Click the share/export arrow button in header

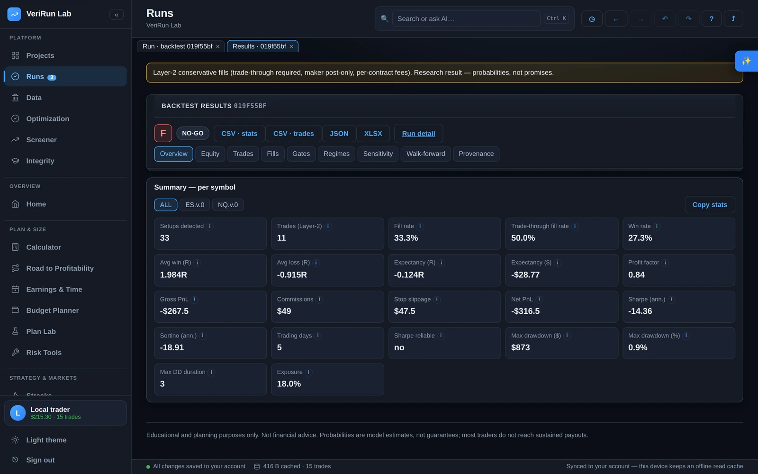(x=733, y=19)
